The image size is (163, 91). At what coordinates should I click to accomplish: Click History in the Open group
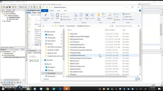117,20
